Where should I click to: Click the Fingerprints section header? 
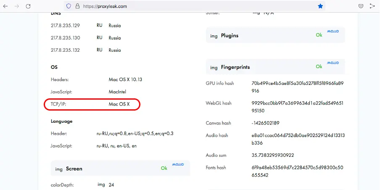[x=275, y=67]
